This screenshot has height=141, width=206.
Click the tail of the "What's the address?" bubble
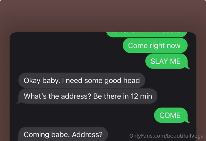(x=19, y=102)
